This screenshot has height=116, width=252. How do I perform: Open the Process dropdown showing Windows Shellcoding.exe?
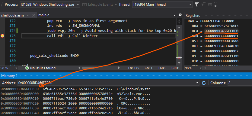coord(50,5)
